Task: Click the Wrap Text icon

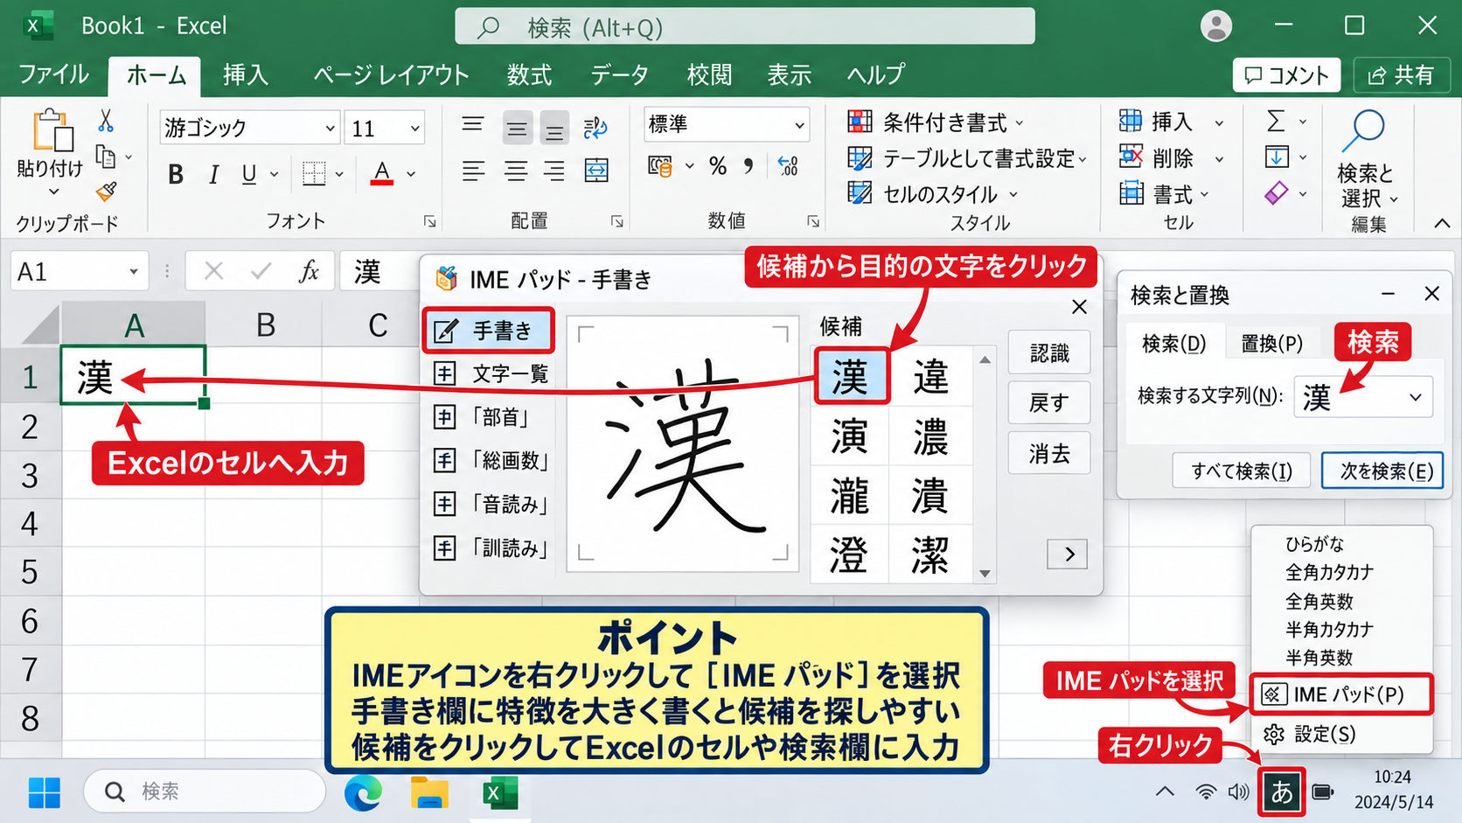Action: tap(595, 128)
